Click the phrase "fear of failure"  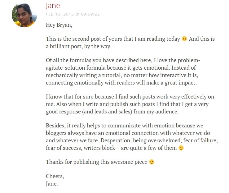[201, 140]
